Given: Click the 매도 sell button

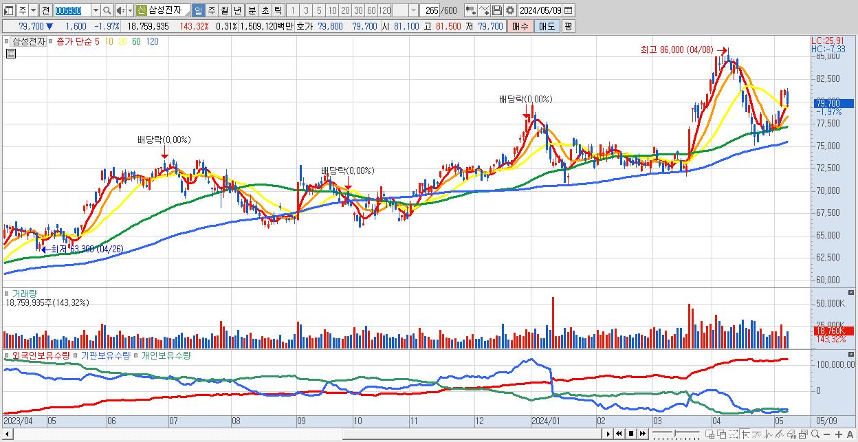Looking at the screenshot, I should (x=548, y=26).
